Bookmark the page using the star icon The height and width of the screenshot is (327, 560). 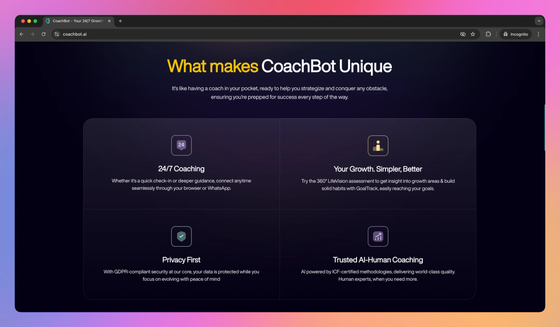pyautogui.click(x=473, y=34)
